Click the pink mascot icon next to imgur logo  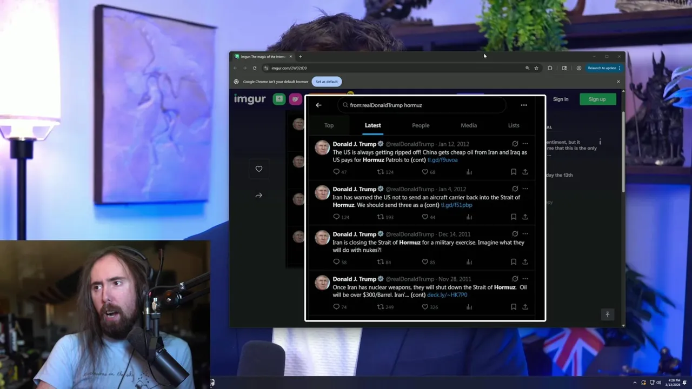[295, 99]
